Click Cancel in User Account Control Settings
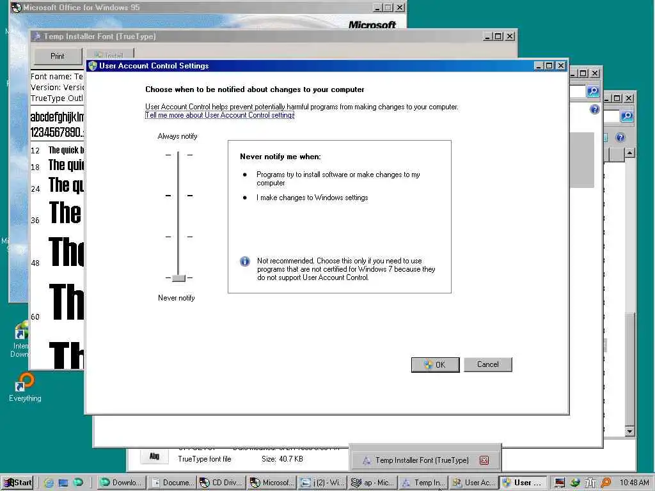Viewport: 655px width, 491px height. (488, 364)
